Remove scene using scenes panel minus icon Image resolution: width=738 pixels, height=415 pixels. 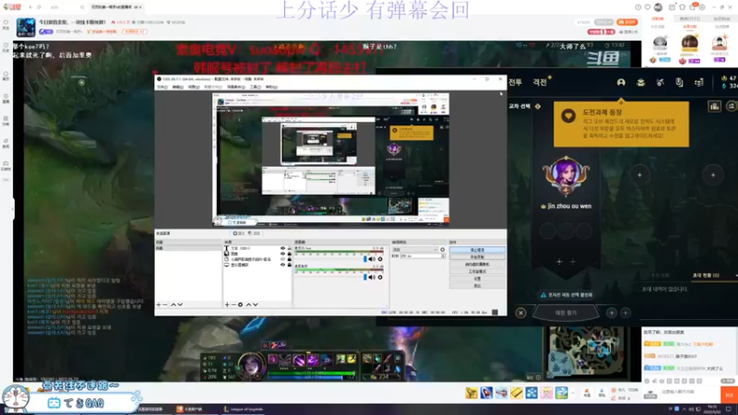(165, 305)
